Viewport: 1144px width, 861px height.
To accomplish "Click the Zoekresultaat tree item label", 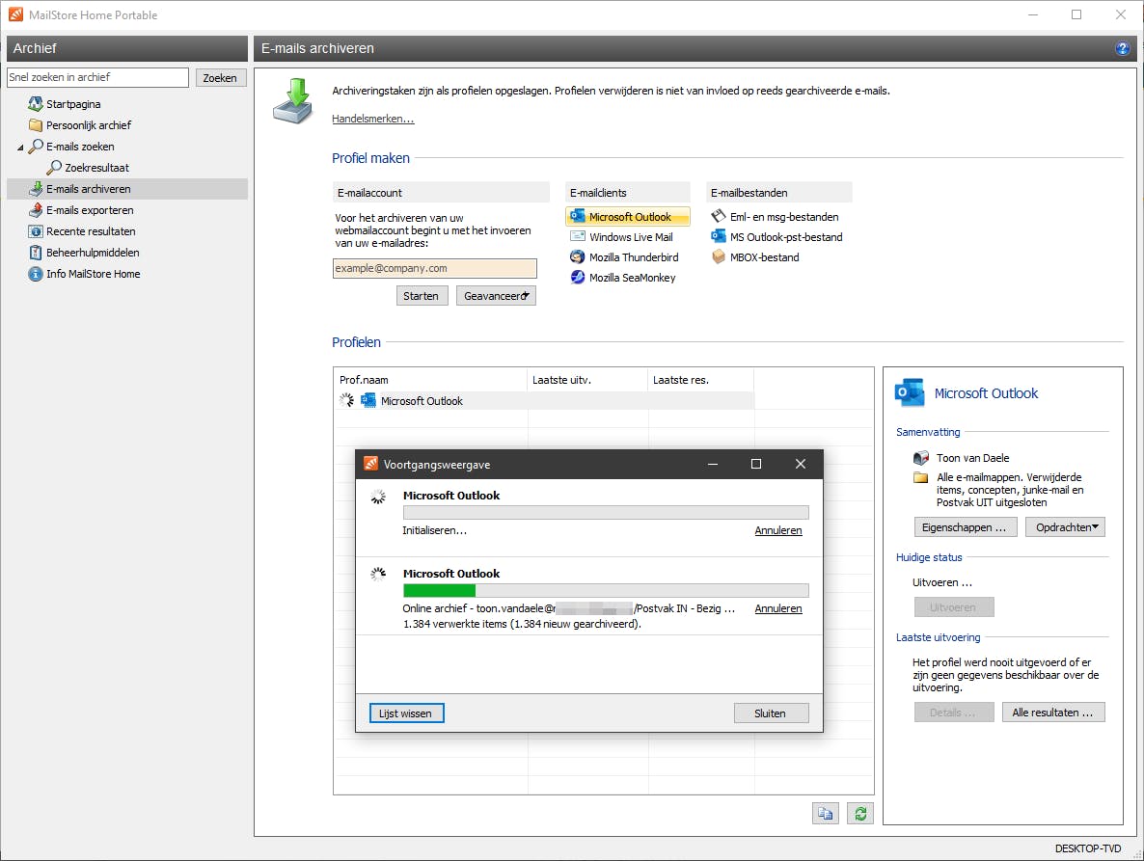I will coord(97,168).
